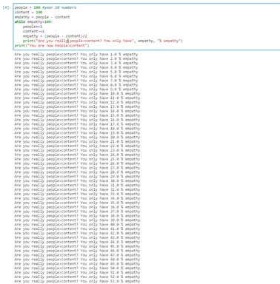
Task: Click output line with 12.0 % empathy
Action: (x=77, y=102)
